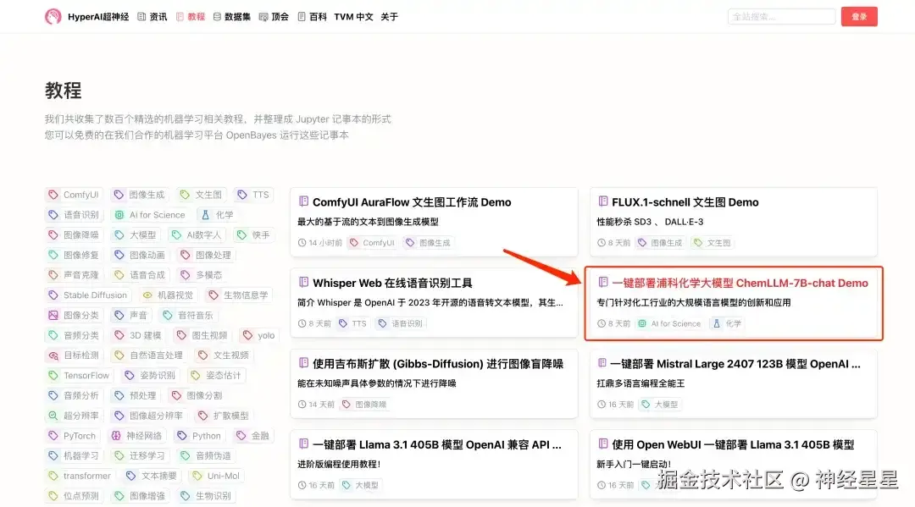The width and height of the screenshot is (915, 507).
Task: Click the red 登录 button
Action: click(x=859, y=17)
